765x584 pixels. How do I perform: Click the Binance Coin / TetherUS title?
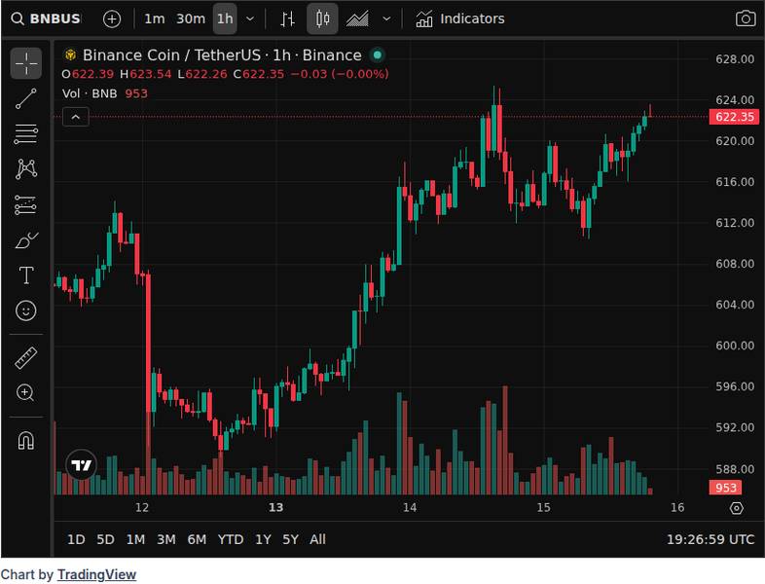tap(173, 55)
